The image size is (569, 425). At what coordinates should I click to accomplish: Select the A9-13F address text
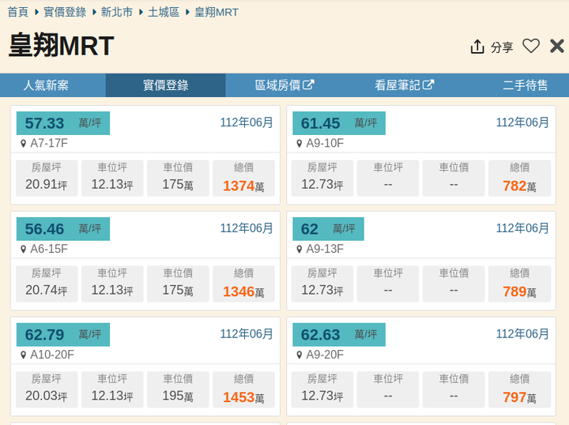[325, 249]
